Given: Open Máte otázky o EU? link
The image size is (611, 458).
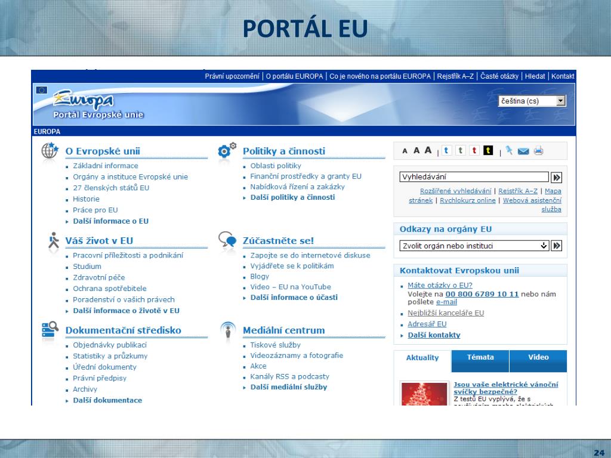Looking at the screenshot, I should (440, 285).
